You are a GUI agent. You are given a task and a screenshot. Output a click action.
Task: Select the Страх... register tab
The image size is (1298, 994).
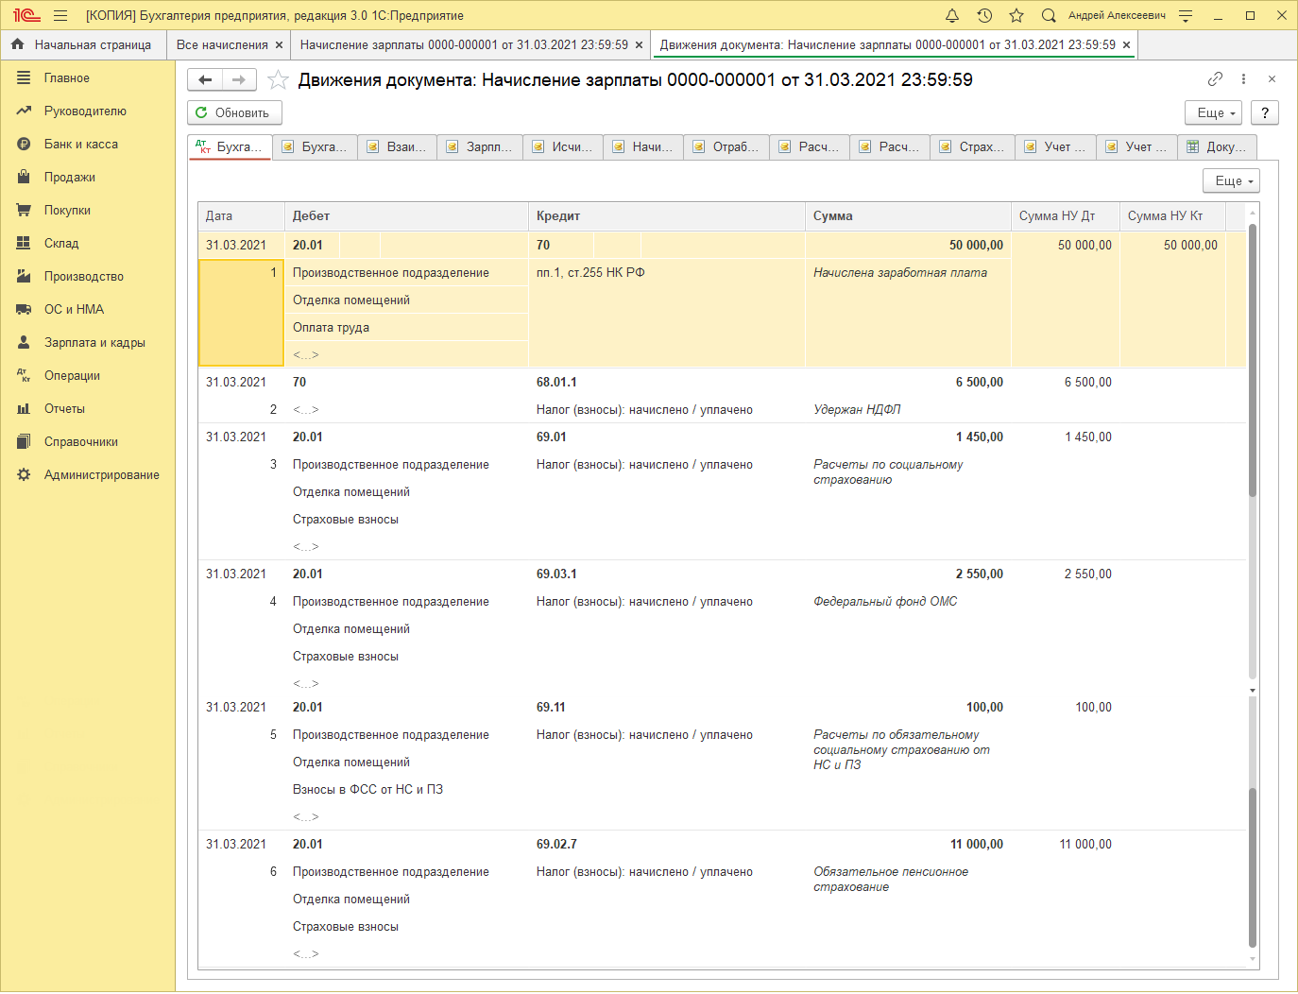pyautogui.click(x=973, y=146)
